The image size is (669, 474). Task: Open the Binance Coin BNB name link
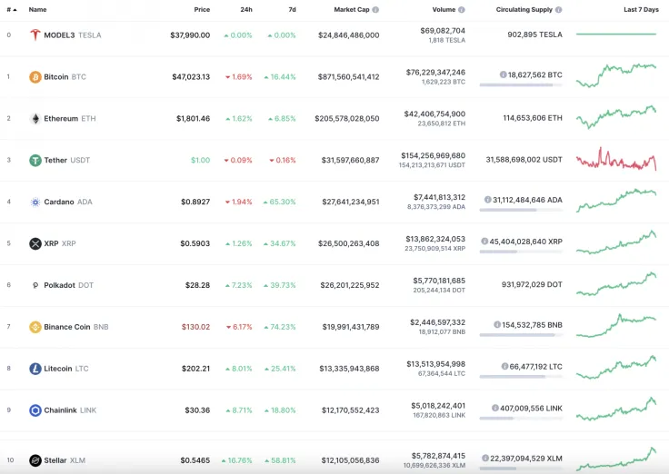76,327
